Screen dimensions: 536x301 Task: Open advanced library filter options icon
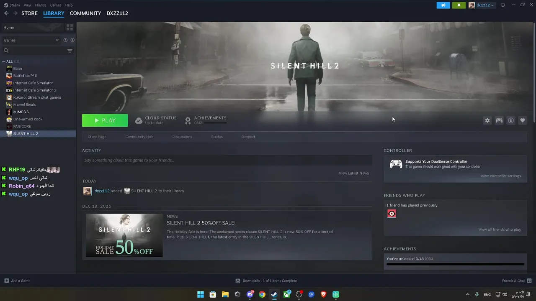click(70, 51)
